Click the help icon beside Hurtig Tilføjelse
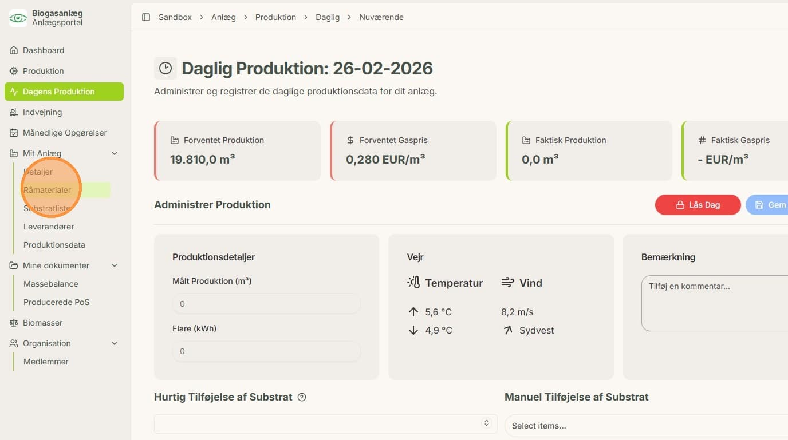The width and height of the screenshot is (788, 440). (302, 397)
